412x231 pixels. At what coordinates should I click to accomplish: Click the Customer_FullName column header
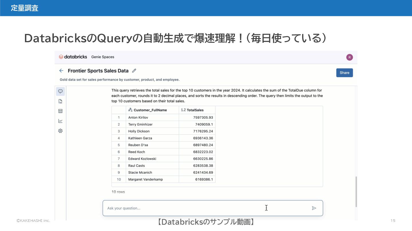(152, 110)
